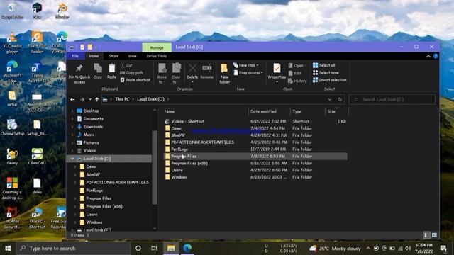Open the Open button dropdown
Screen dimensions: 454x255
pos(297,66)
